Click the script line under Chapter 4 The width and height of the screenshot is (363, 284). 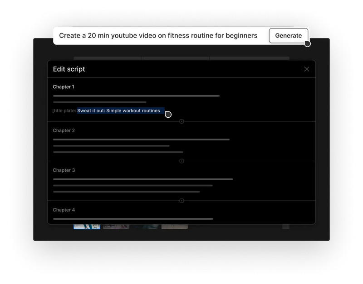133,219
